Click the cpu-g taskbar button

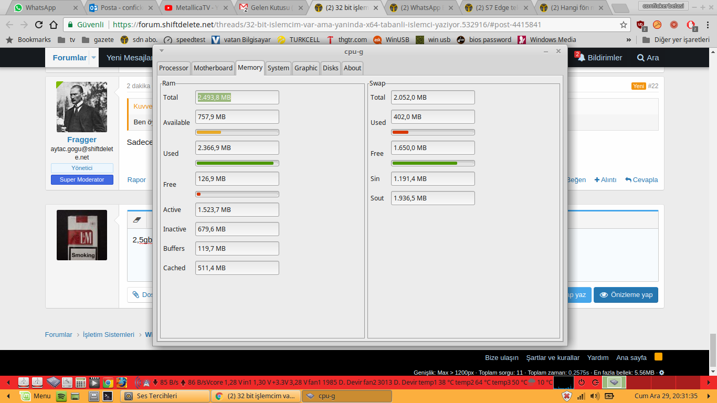[347, 396]
